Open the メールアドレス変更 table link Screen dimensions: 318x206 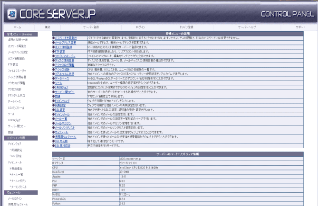(x=66, y=43)
